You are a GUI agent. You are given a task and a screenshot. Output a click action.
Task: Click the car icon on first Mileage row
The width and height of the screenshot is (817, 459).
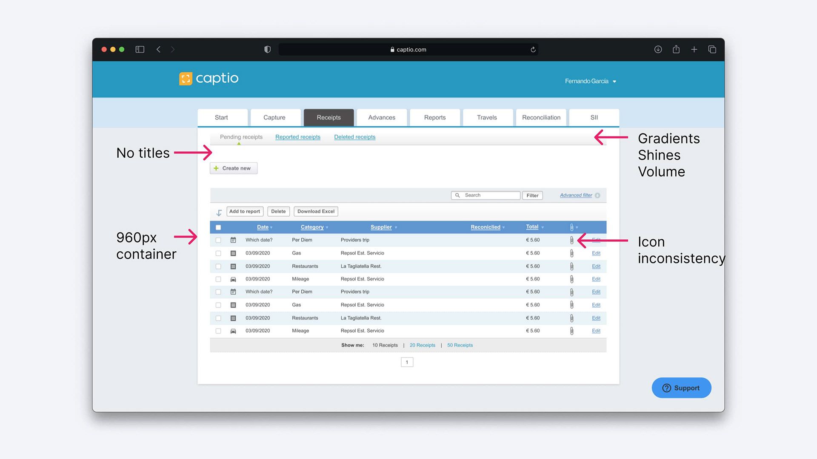tap(233, 279)
